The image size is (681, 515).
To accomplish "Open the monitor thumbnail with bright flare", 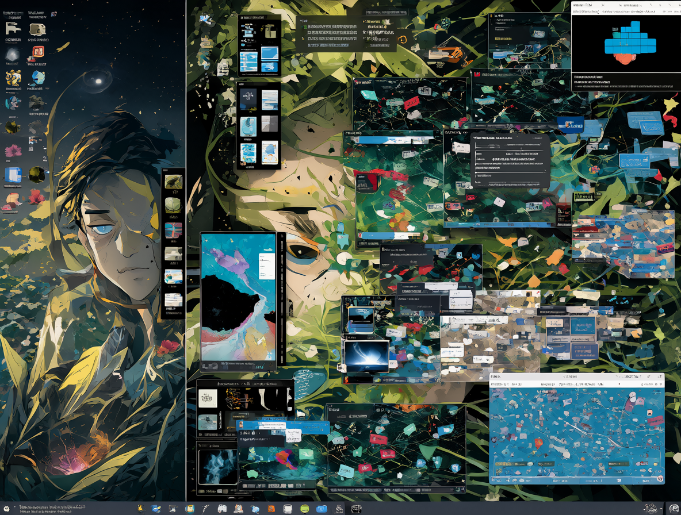I will (366, 356).
